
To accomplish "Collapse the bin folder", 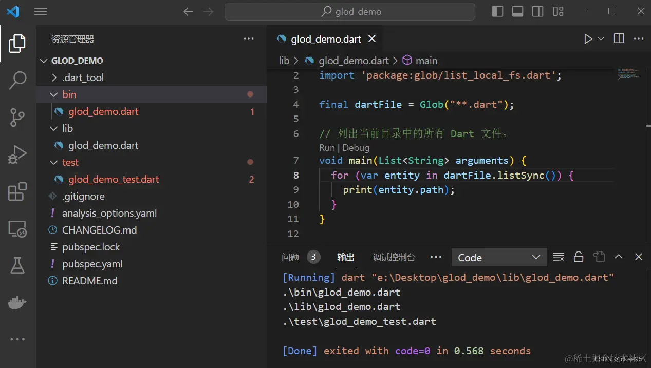I will click(x=151, y=94).
